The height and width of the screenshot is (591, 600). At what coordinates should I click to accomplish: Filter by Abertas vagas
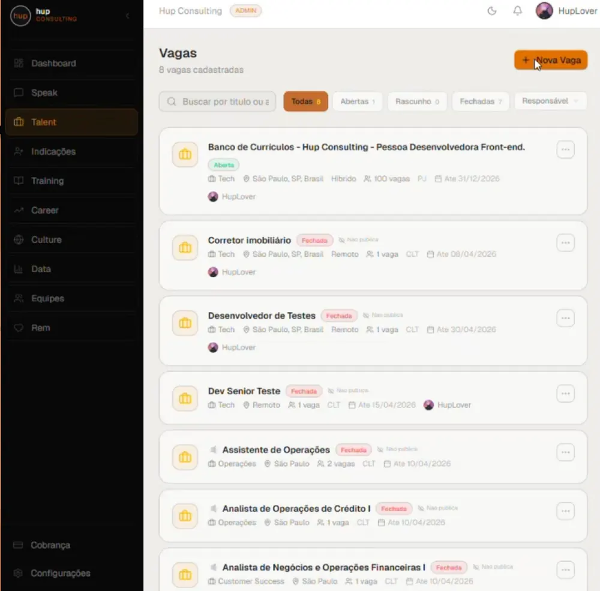[x=358, y=101]
